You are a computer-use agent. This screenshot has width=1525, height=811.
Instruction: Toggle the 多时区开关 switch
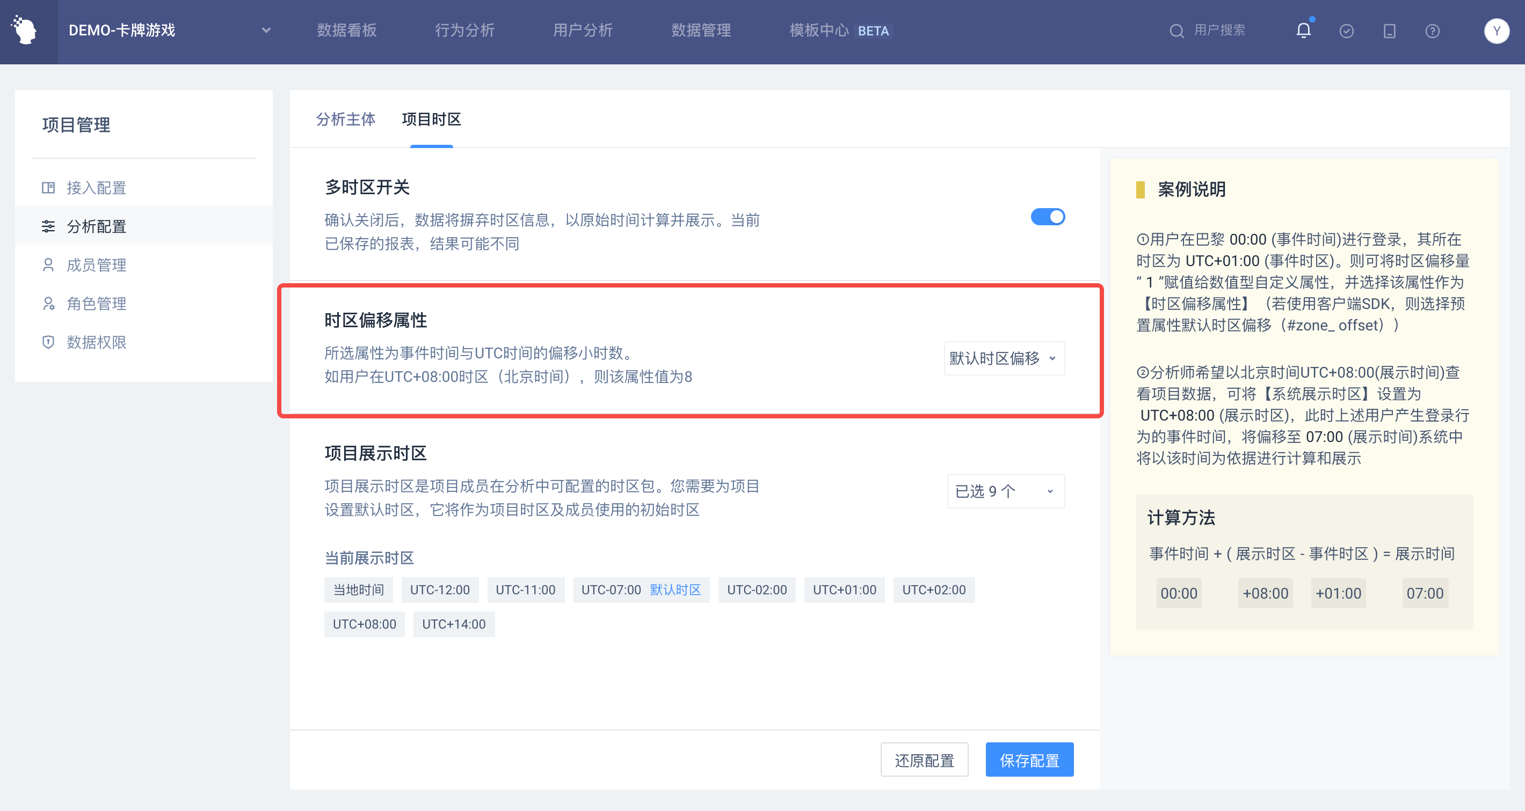(x=1047, y=217)
